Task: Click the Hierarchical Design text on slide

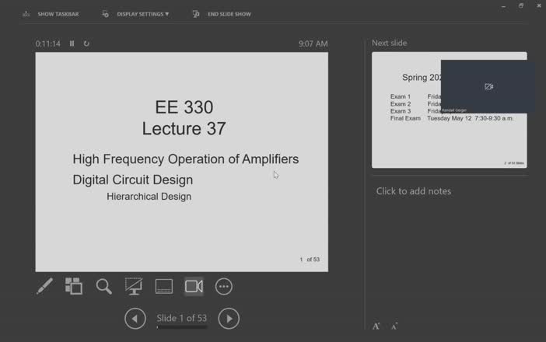Action: coord(149,197)
